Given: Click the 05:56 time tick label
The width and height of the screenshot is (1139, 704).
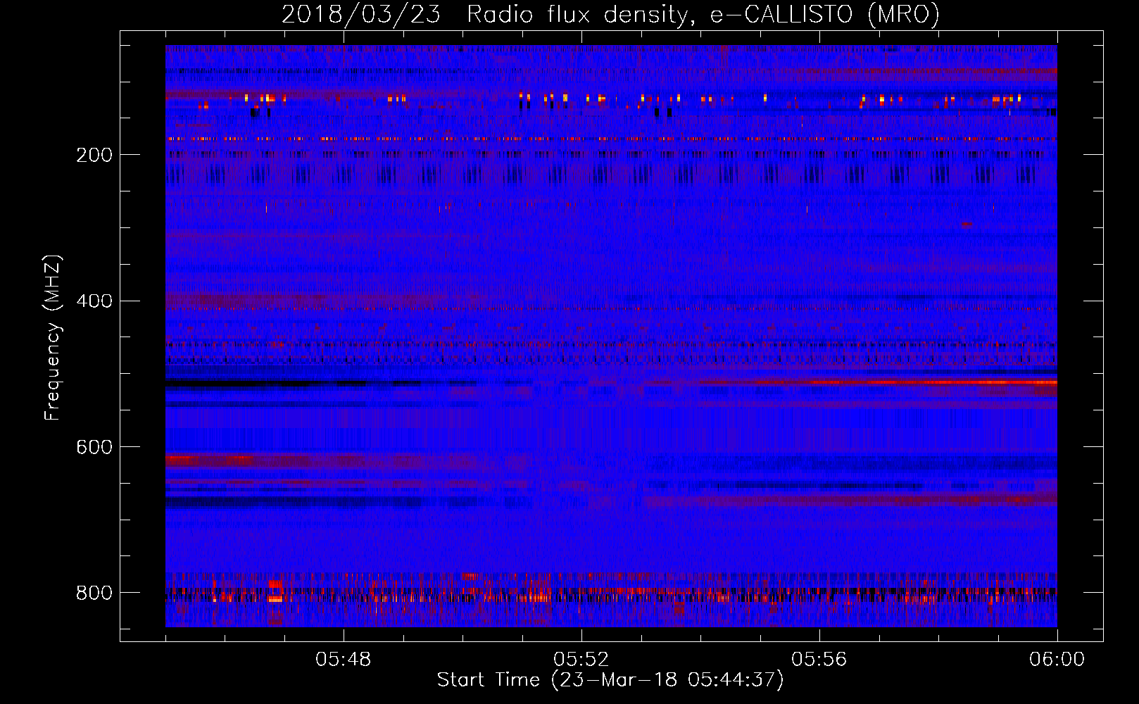Looking at the screenshot, I should tap(819, 660).
